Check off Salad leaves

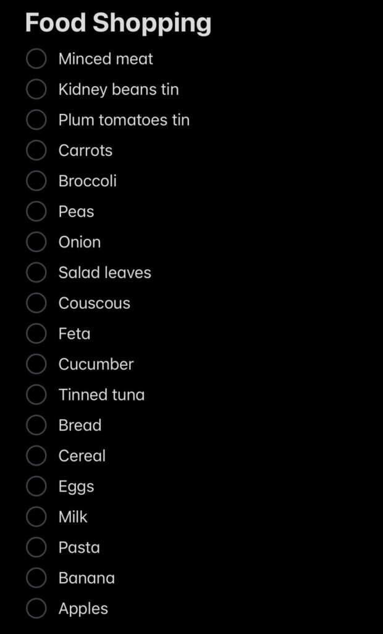[36, 272]
